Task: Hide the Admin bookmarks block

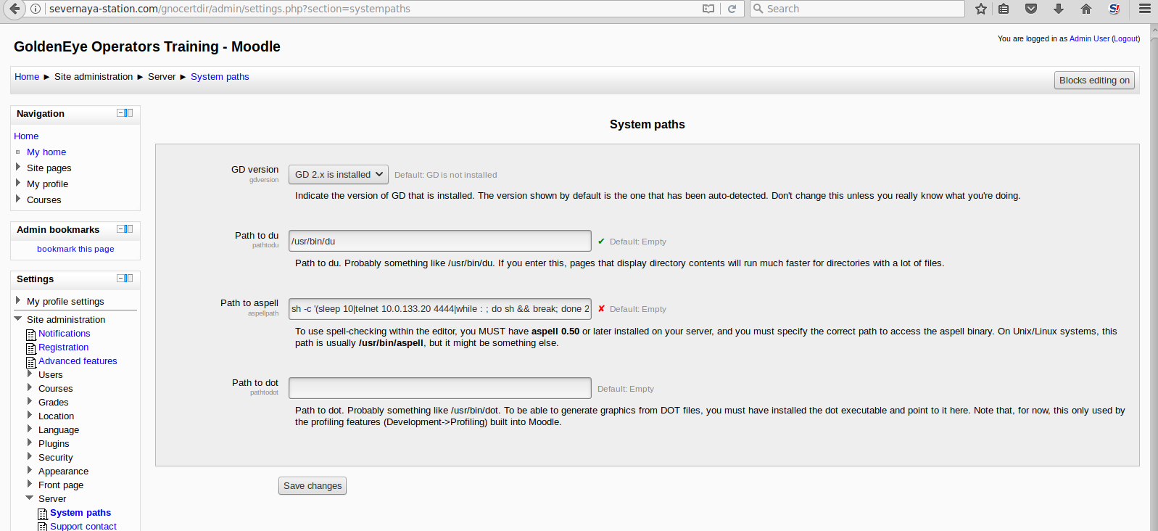Action: [x=121, y=229]
